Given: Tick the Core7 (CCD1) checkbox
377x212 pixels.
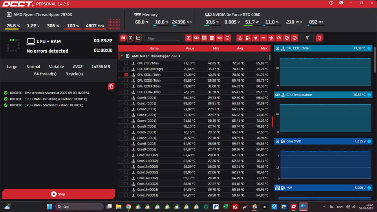Looking at the screenshot, I should point(126,138).
